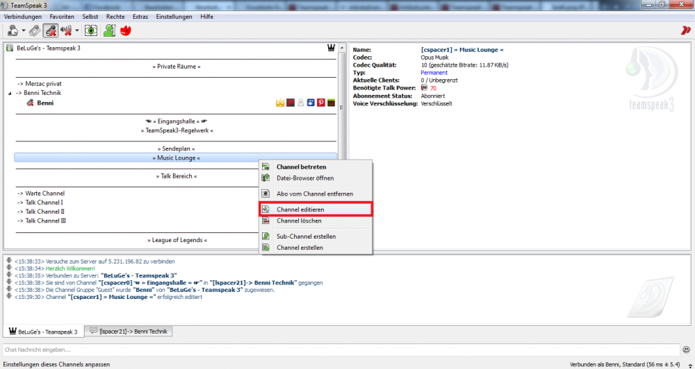This screenshot has width=695, height=369.
Task: Click the BeLuGe's - Teamspeak 3 server row
Action: pos(49,49)
